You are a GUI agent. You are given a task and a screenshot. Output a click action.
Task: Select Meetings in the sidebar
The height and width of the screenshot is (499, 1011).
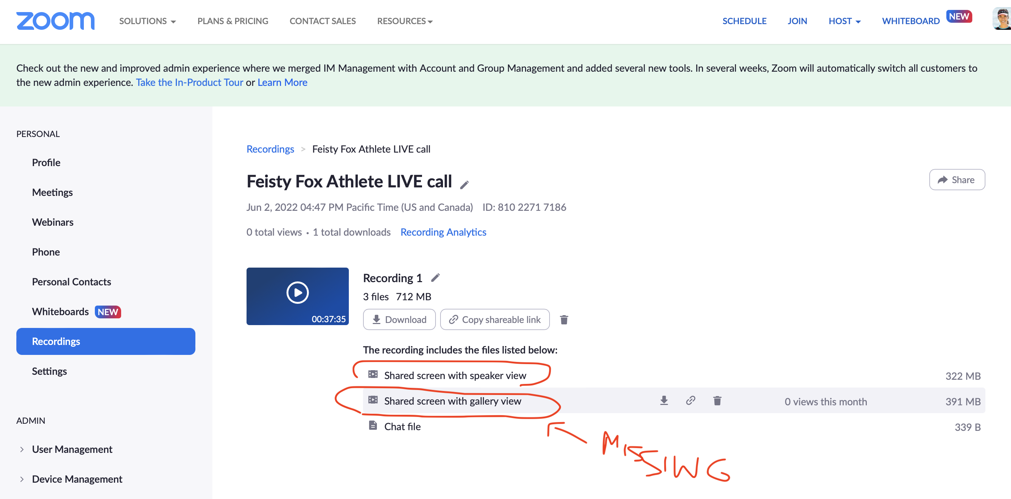[52, 192]
